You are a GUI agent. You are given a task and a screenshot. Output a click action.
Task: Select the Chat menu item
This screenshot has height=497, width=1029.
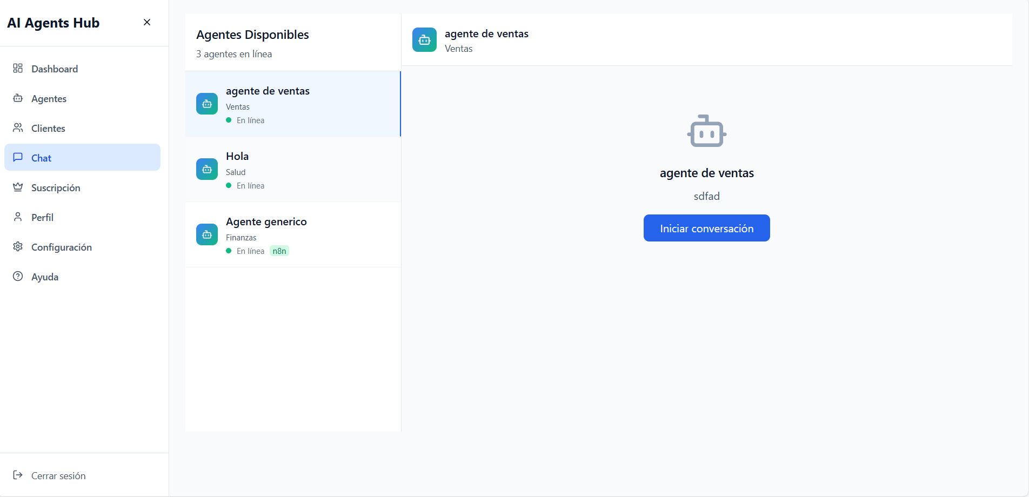(82, 157)
